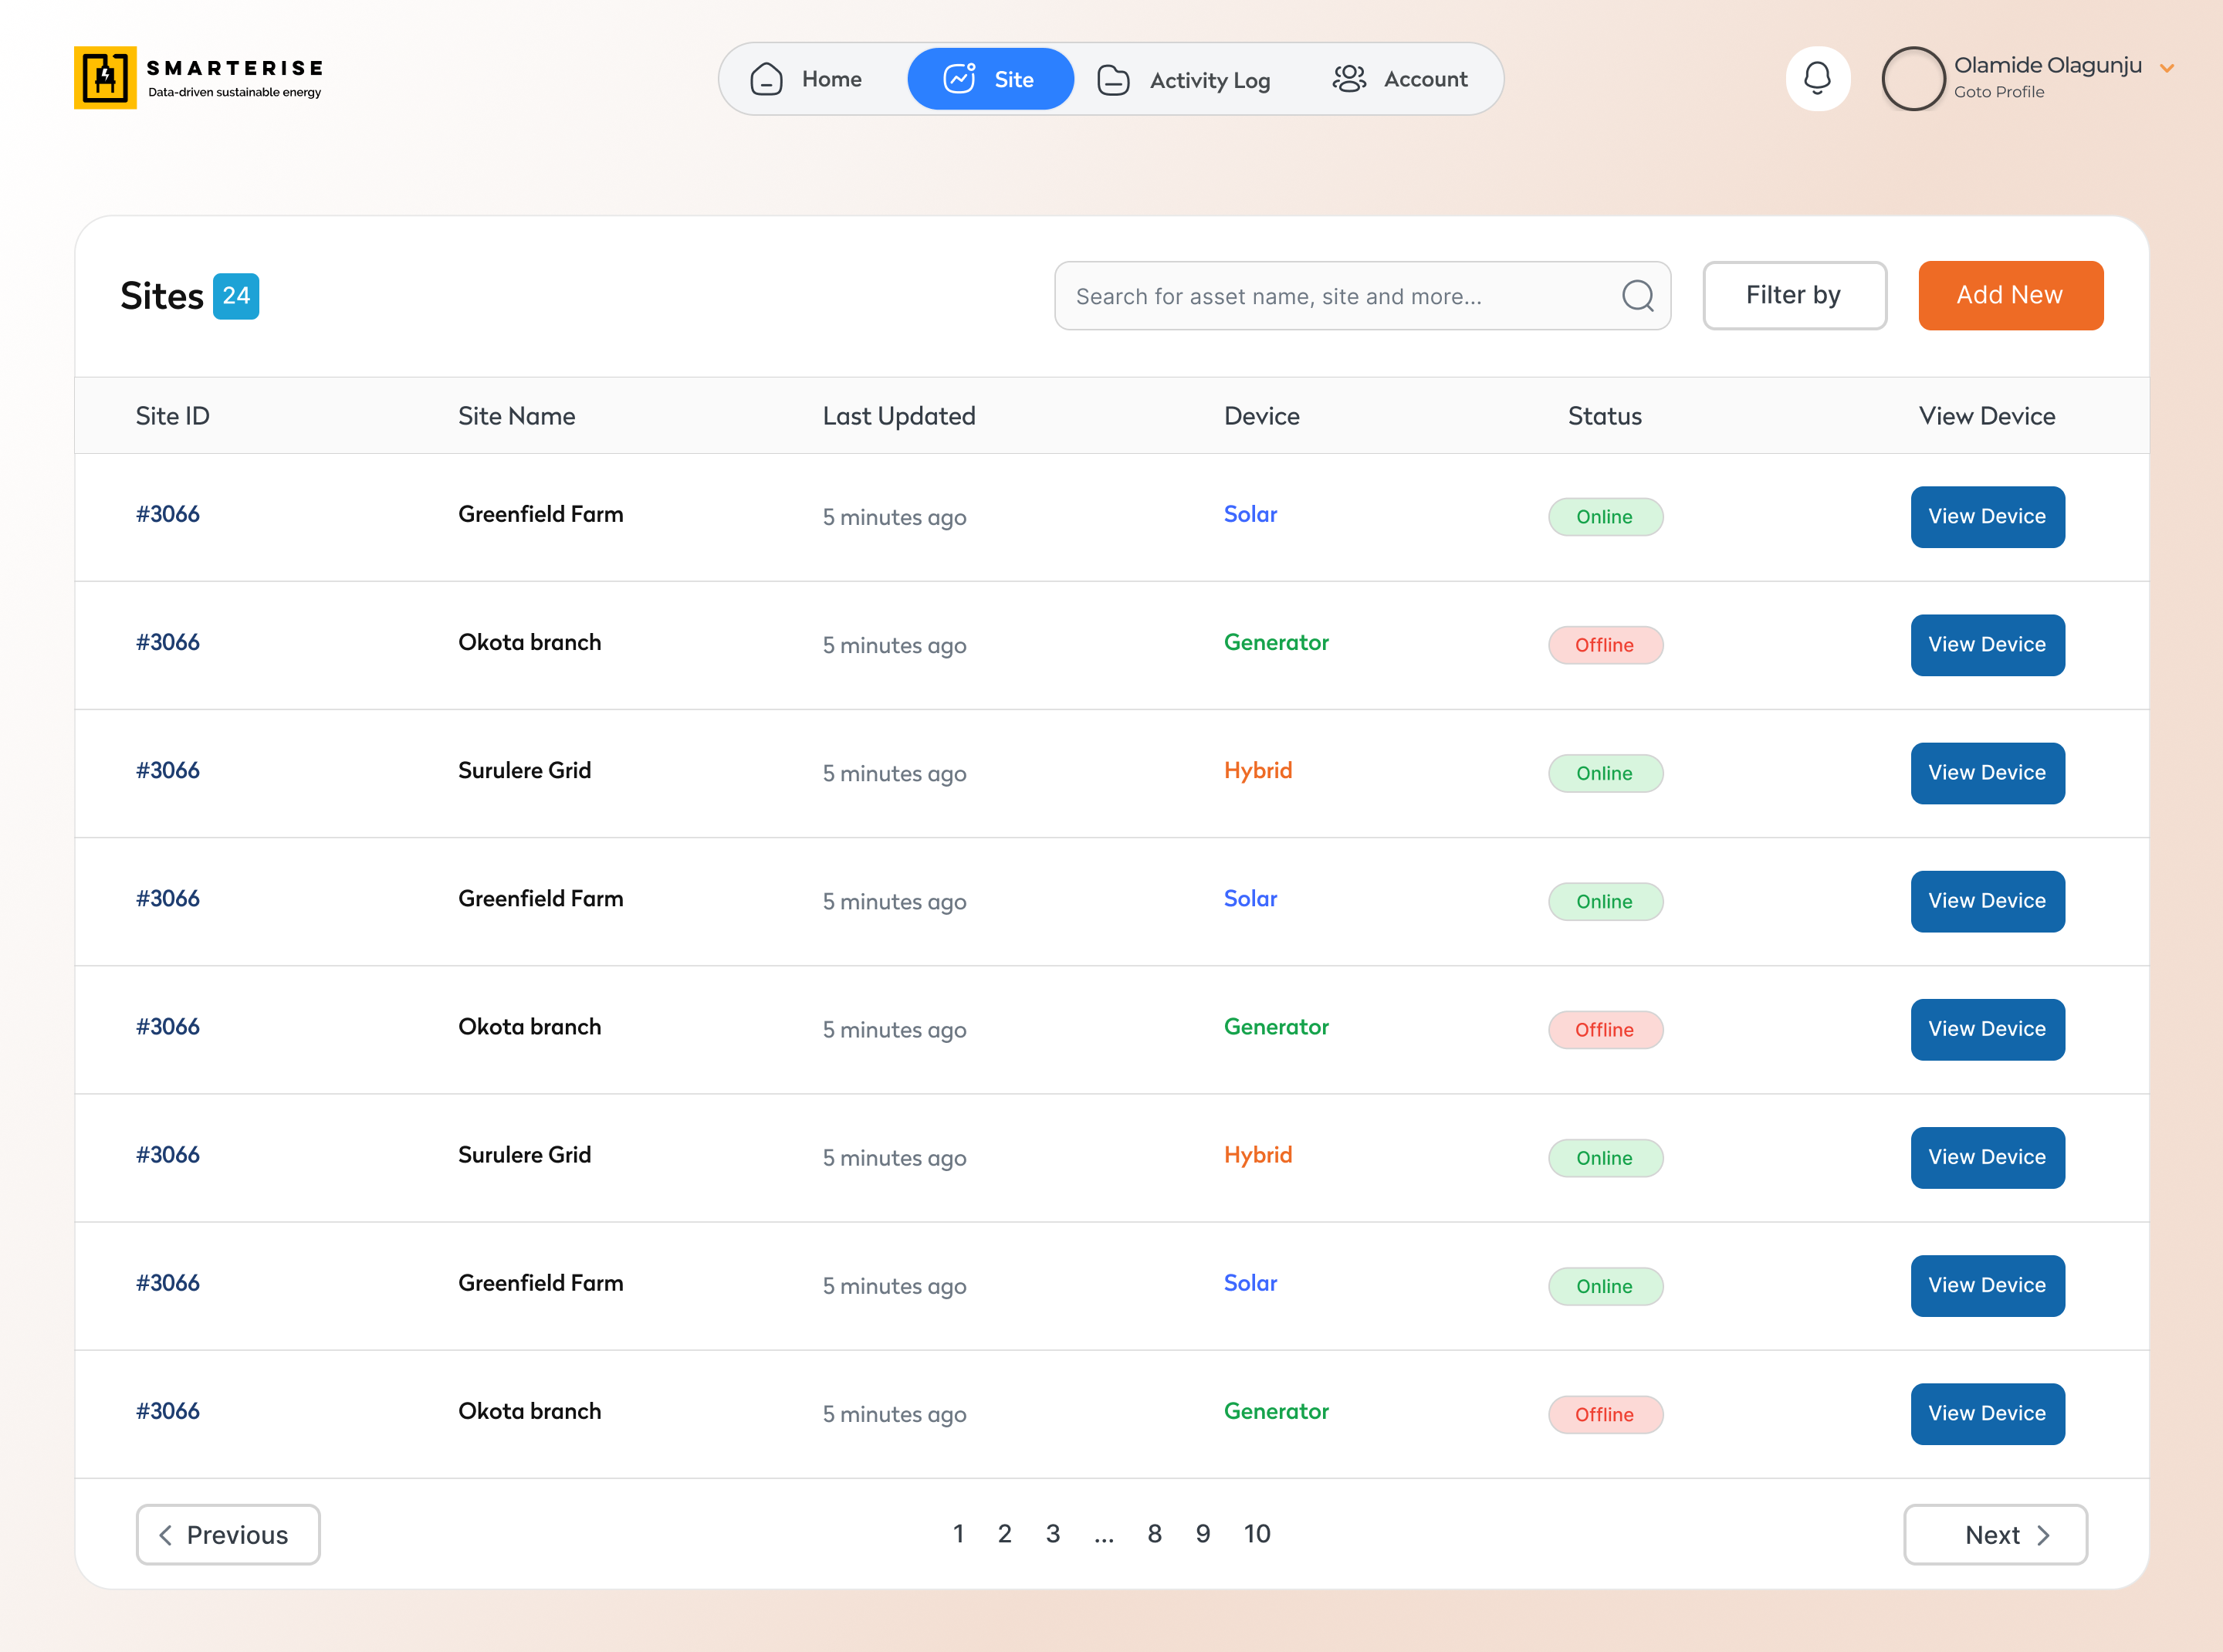Screen dimensions: 2223x1652
Task: Click the Smarterise logo icon
Action: 105,78
